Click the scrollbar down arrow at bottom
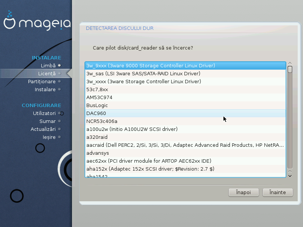 [290, 176]
